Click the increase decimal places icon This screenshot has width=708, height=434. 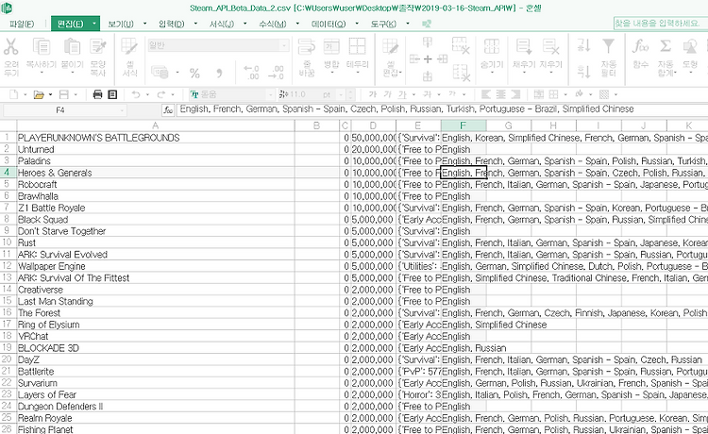[x=251, y=73]
